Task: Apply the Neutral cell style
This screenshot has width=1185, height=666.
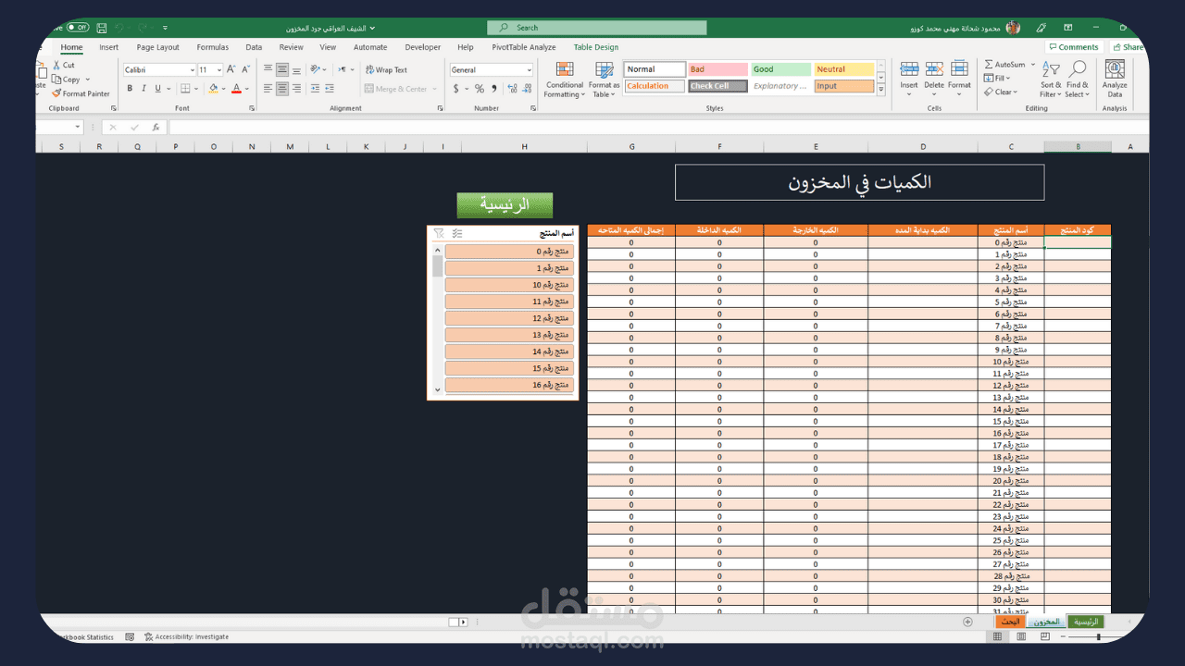Action: click(x=844, y=69)
